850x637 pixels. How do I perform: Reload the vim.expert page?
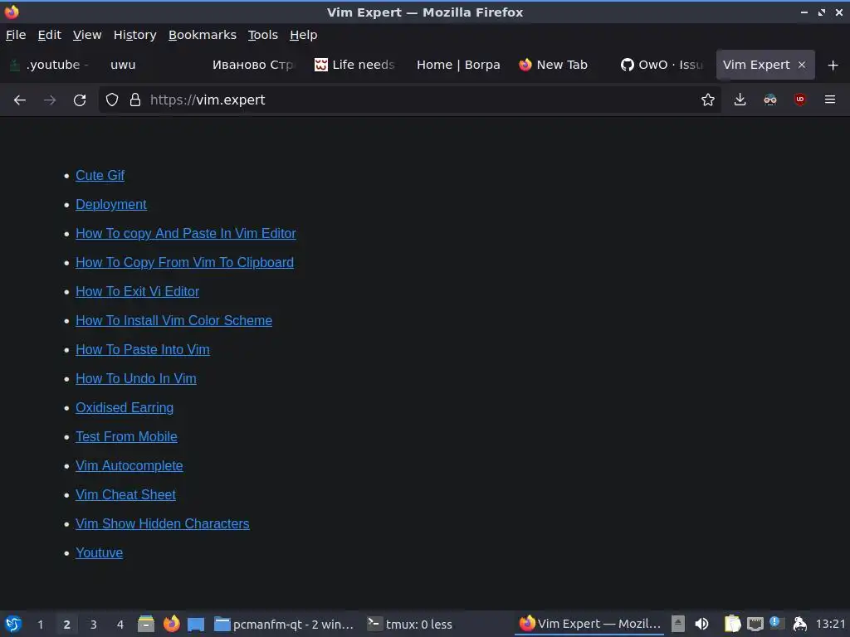80,100
